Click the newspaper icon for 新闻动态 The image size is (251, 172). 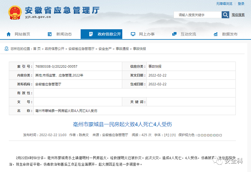(51, 34)
